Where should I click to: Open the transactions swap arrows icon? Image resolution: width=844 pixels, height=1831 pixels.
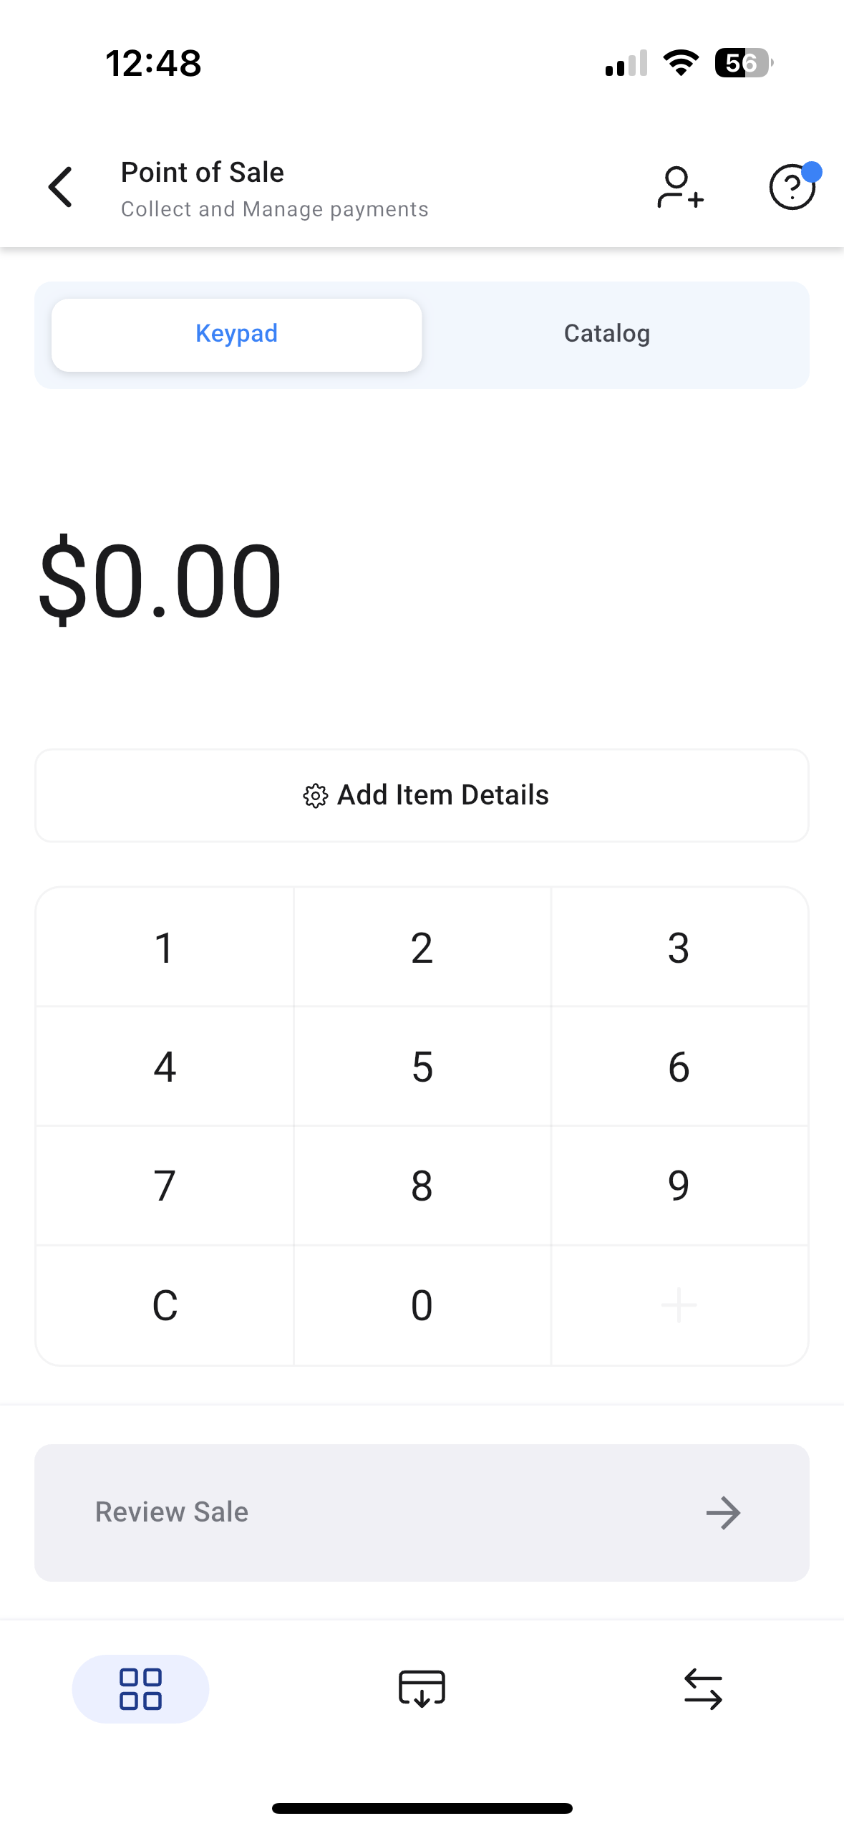pyautogui.click(x=703, y=1688)
